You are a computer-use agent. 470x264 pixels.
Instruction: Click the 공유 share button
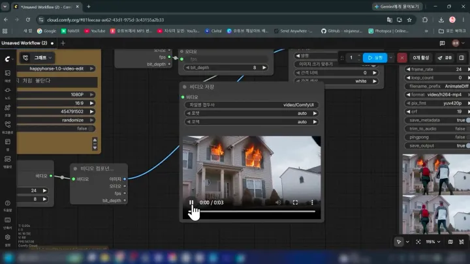pos(445,58)
